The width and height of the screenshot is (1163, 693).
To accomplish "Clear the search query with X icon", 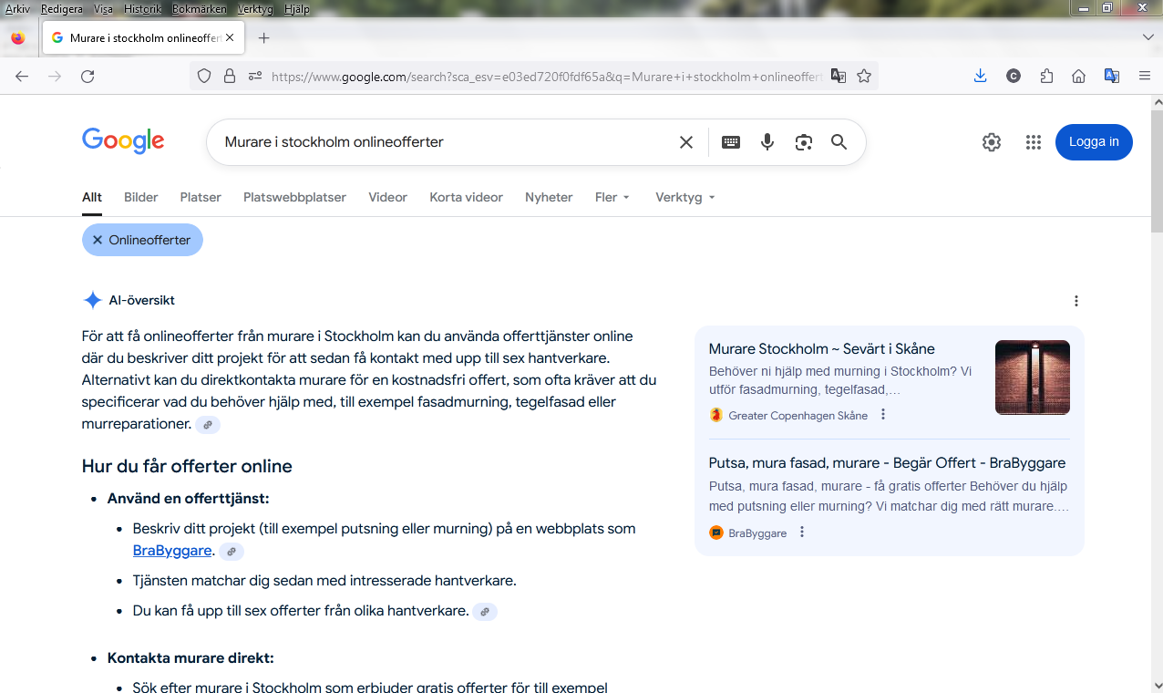I will point(686,142).
